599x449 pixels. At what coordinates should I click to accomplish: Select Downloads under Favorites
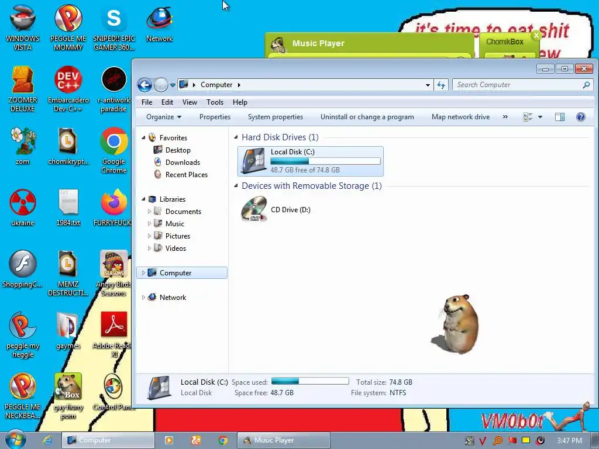coord(177,163)
